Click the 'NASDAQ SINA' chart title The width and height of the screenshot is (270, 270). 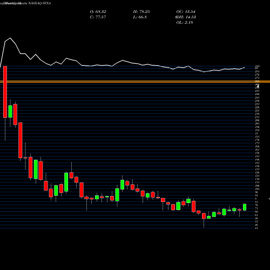[x=39, y=3]
